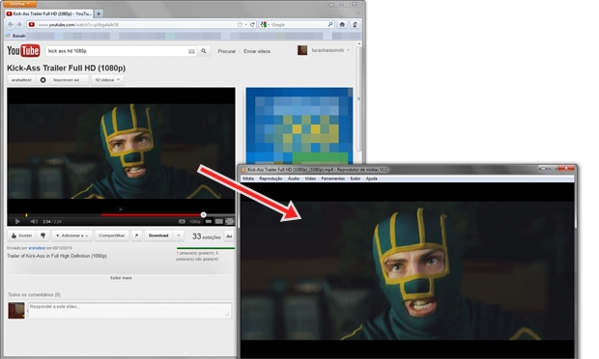Click the user avatar next to lucaskarasinski
The width and height of the screenshot is (599, 359).
(x=302, y=50)
